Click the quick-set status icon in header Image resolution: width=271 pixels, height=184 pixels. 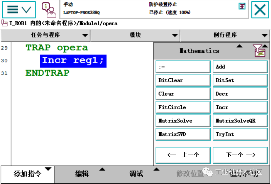point(242,6)
